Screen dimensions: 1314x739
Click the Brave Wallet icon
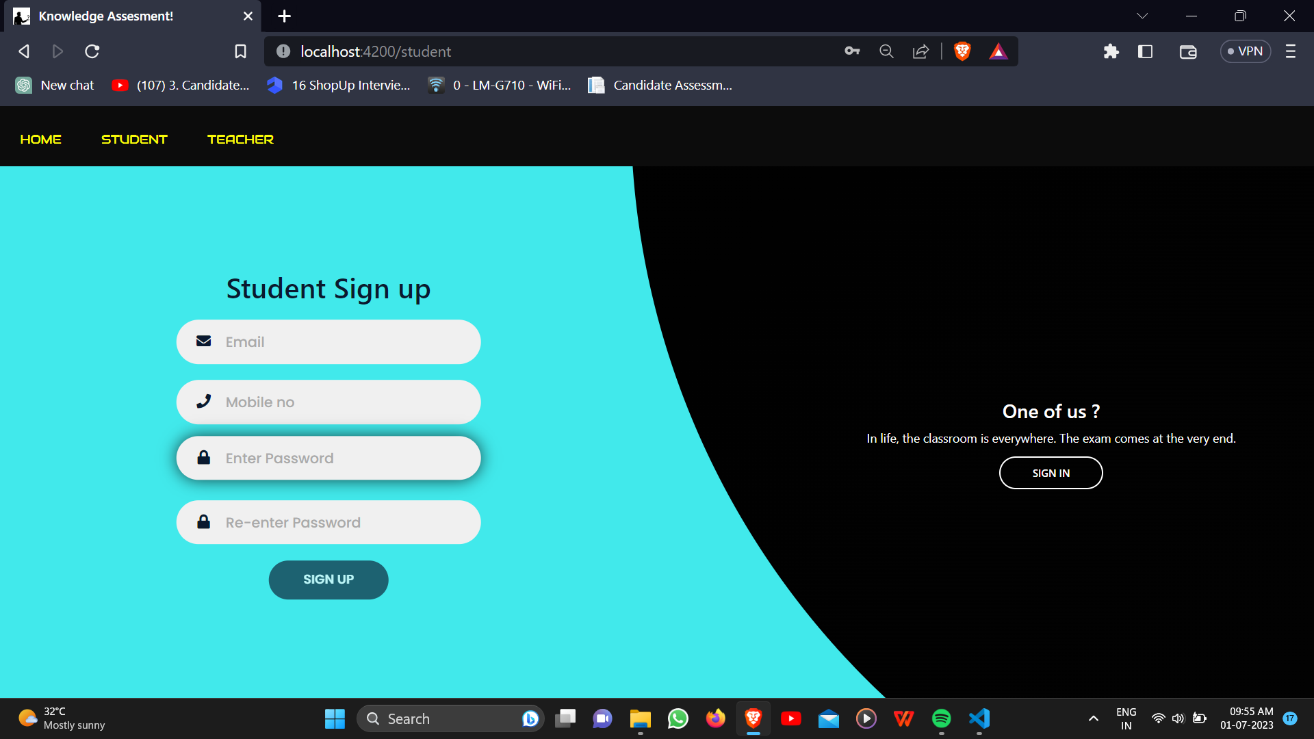point(1188,51)
